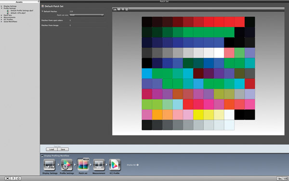Click the pure white patch beside the pink patch
The width and height of the screenshot is (289, 181).
coord(219,53)
